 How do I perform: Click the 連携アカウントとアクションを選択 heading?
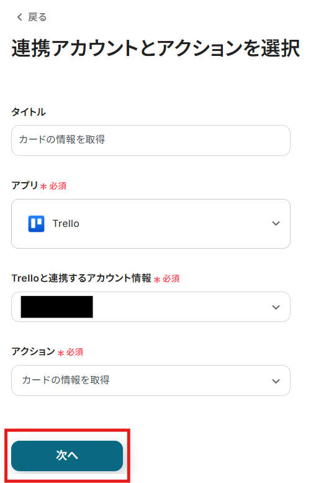(155, 48)
